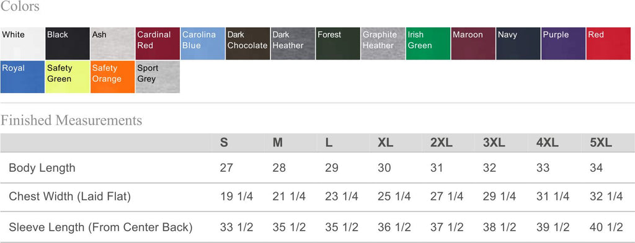Select the White color swatch

pyautogui.click(x=22, y=44)
